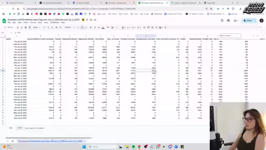This screenshot has width=266, height=150.
Task: Select cell Wed Jul 02 2025
Action: 16,118
